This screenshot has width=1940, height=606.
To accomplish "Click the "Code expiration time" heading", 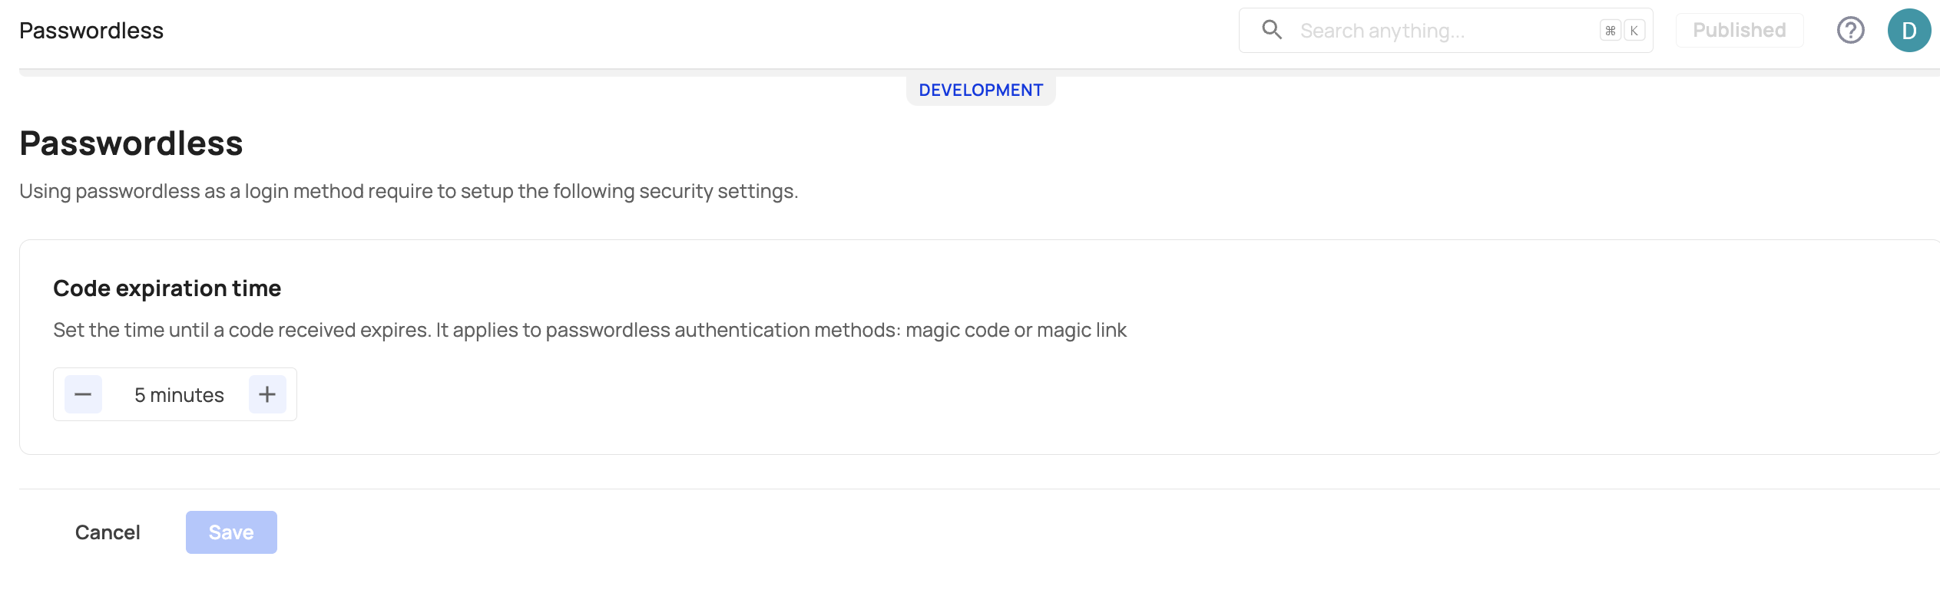I will [167, 288].
